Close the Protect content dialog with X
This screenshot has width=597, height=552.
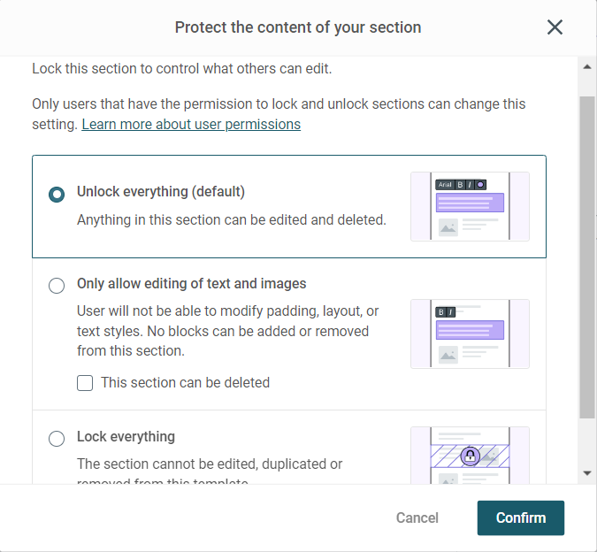(x=555, y=27)
